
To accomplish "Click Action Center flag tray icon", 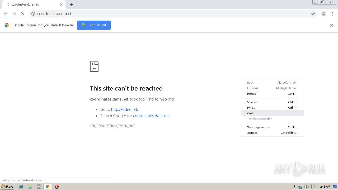I will click(x=313, y=187).
